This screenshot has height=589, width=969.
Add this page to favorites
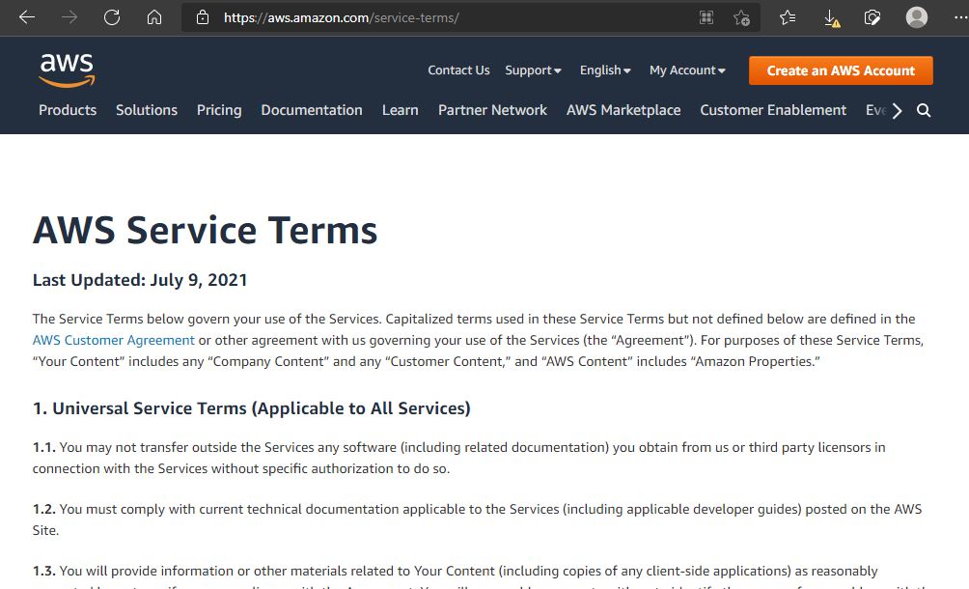coord(741,18)
